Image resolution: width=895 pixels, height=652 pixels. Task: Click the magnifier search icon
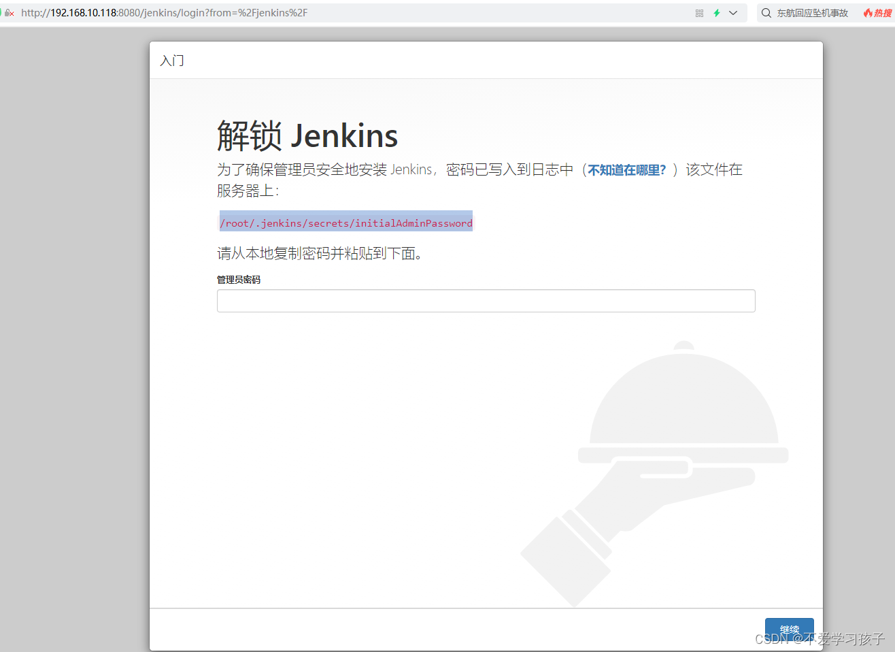[x=766, y=13]
